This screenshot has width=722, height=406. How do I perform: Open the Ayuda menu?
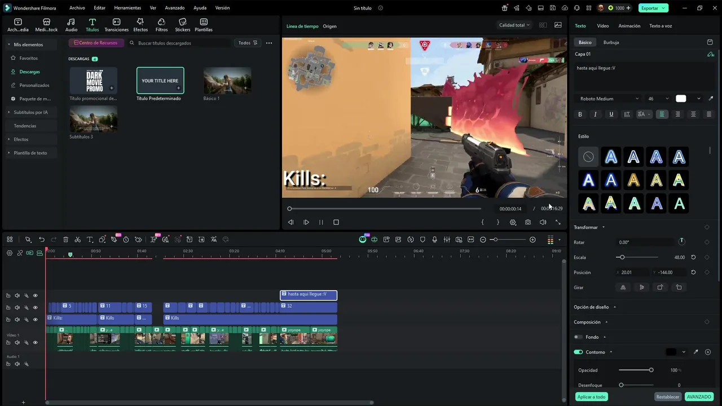(200, 8)
